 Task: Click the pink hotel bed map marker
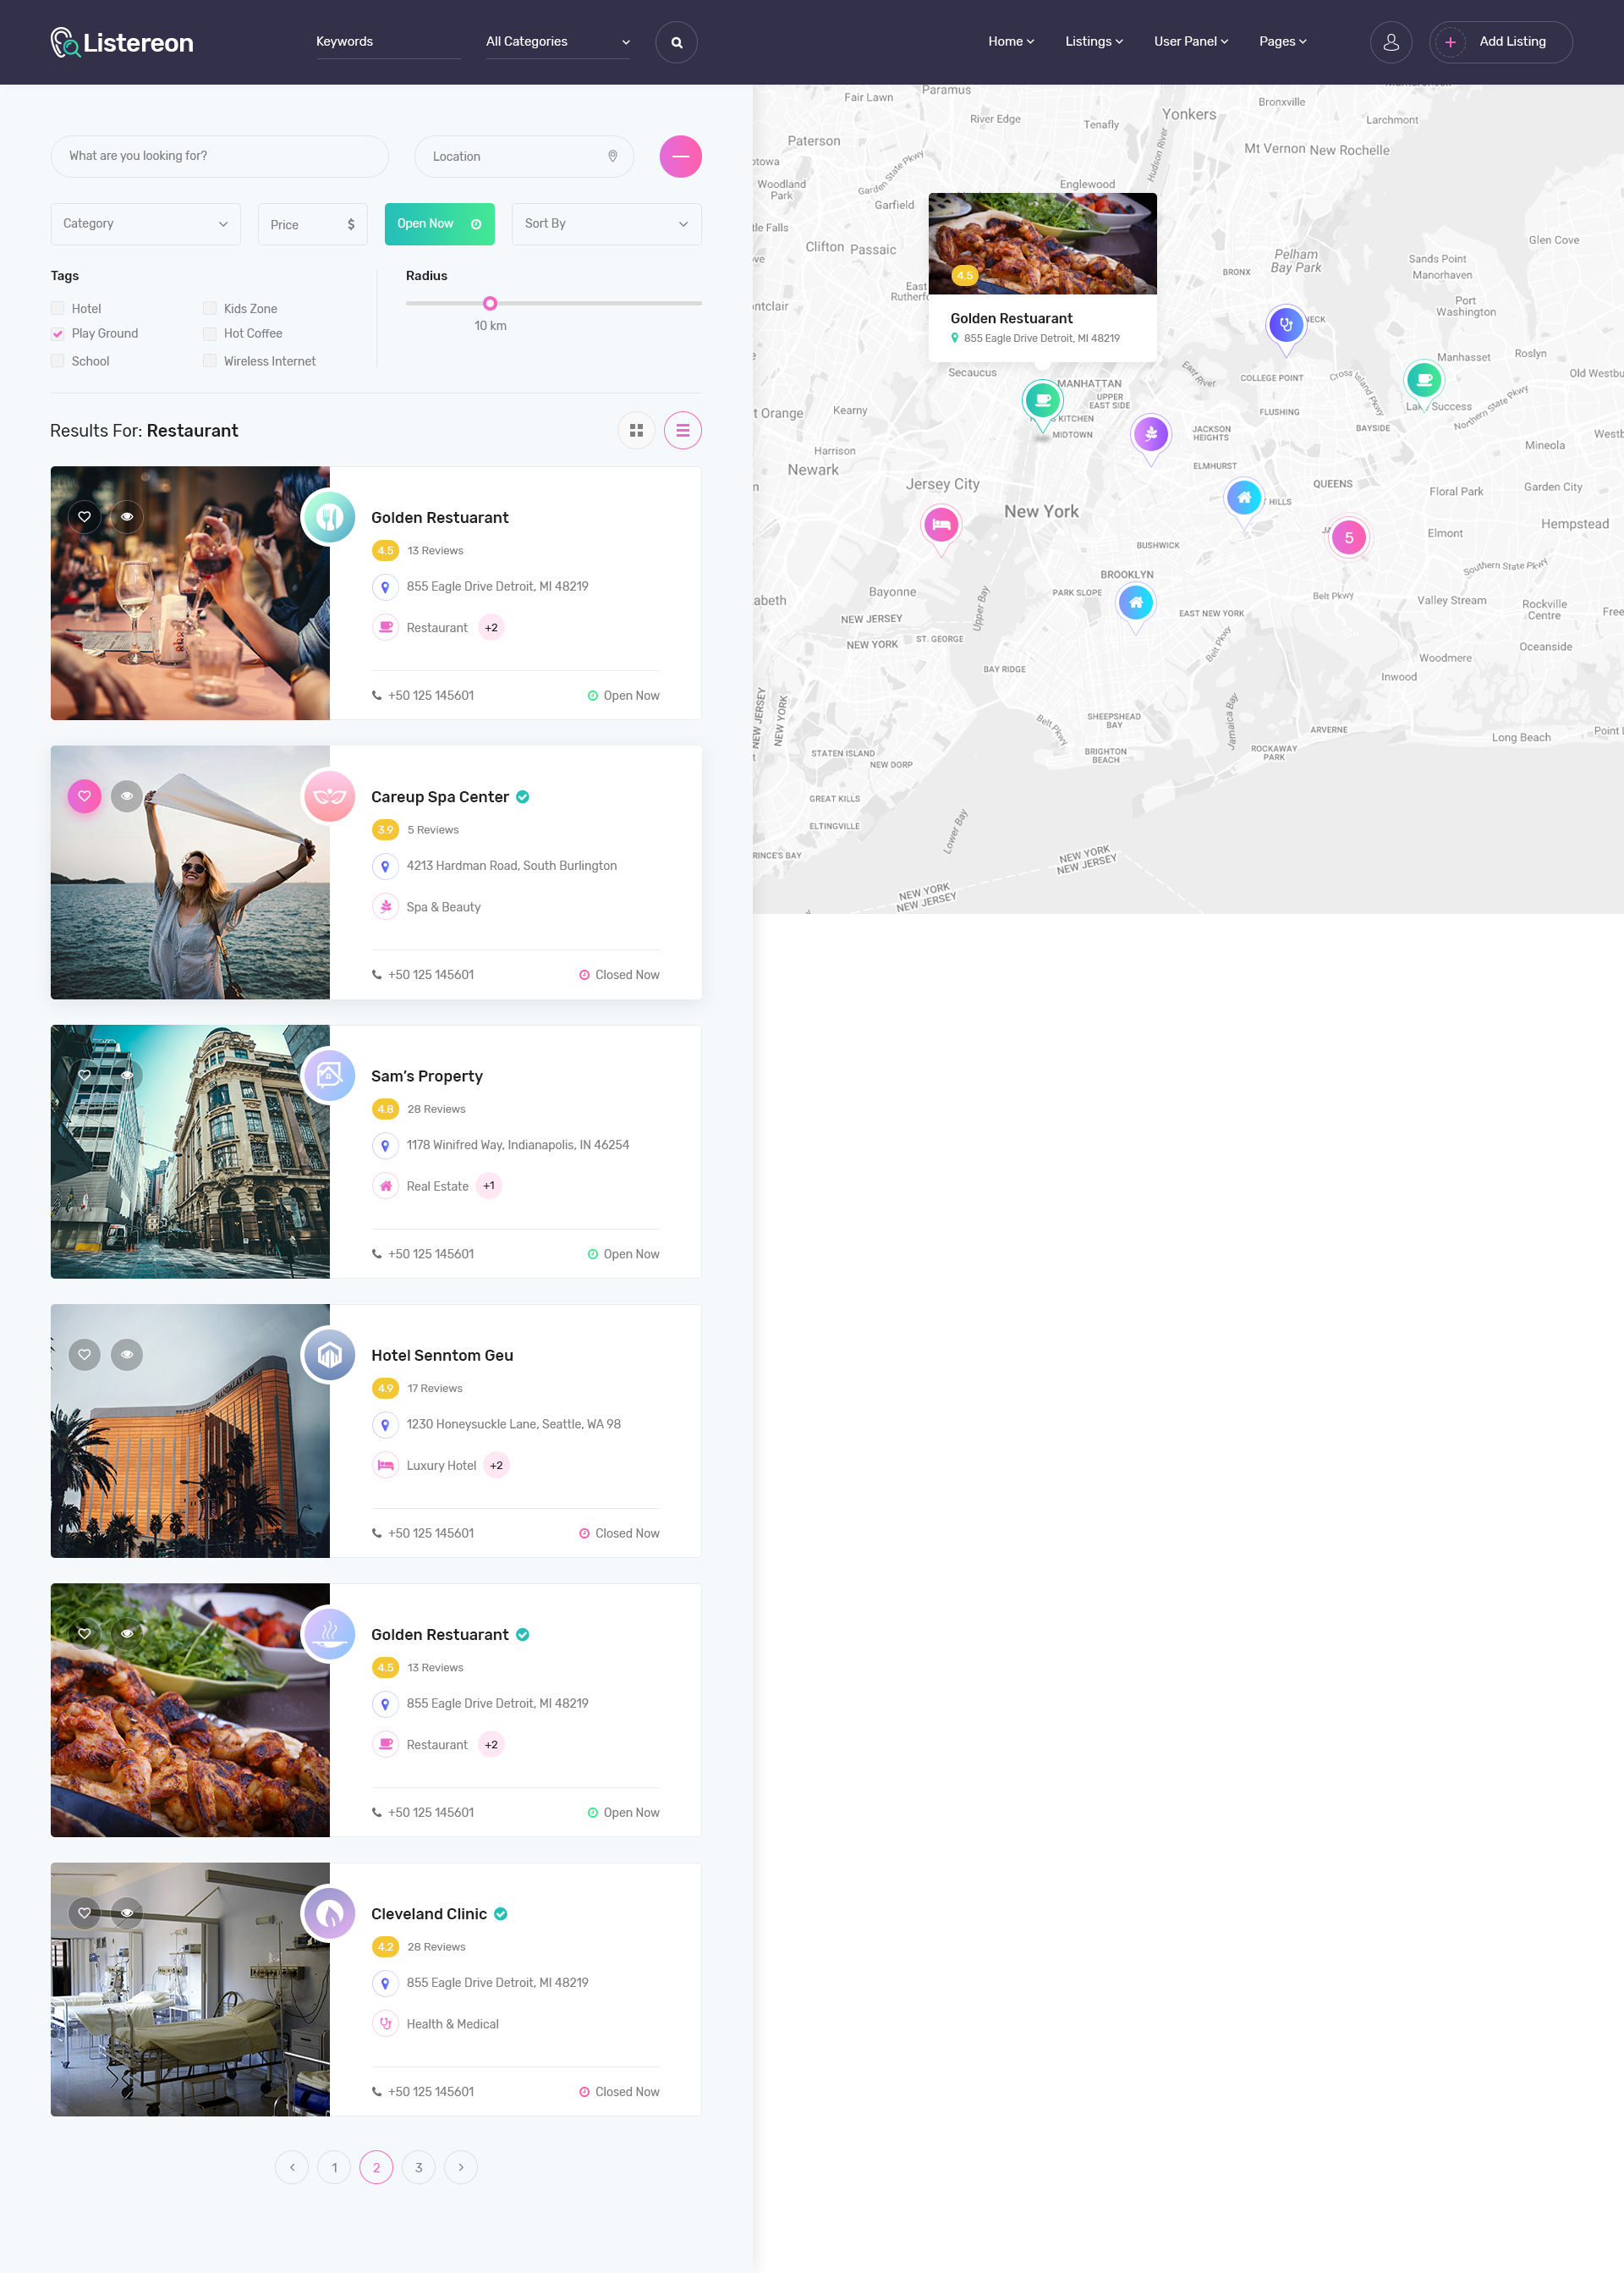pos(941,524)
